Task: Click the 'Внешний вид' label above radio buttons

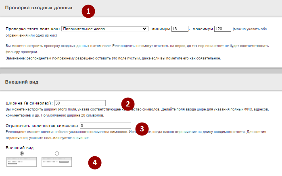Action: click(19, 147)
